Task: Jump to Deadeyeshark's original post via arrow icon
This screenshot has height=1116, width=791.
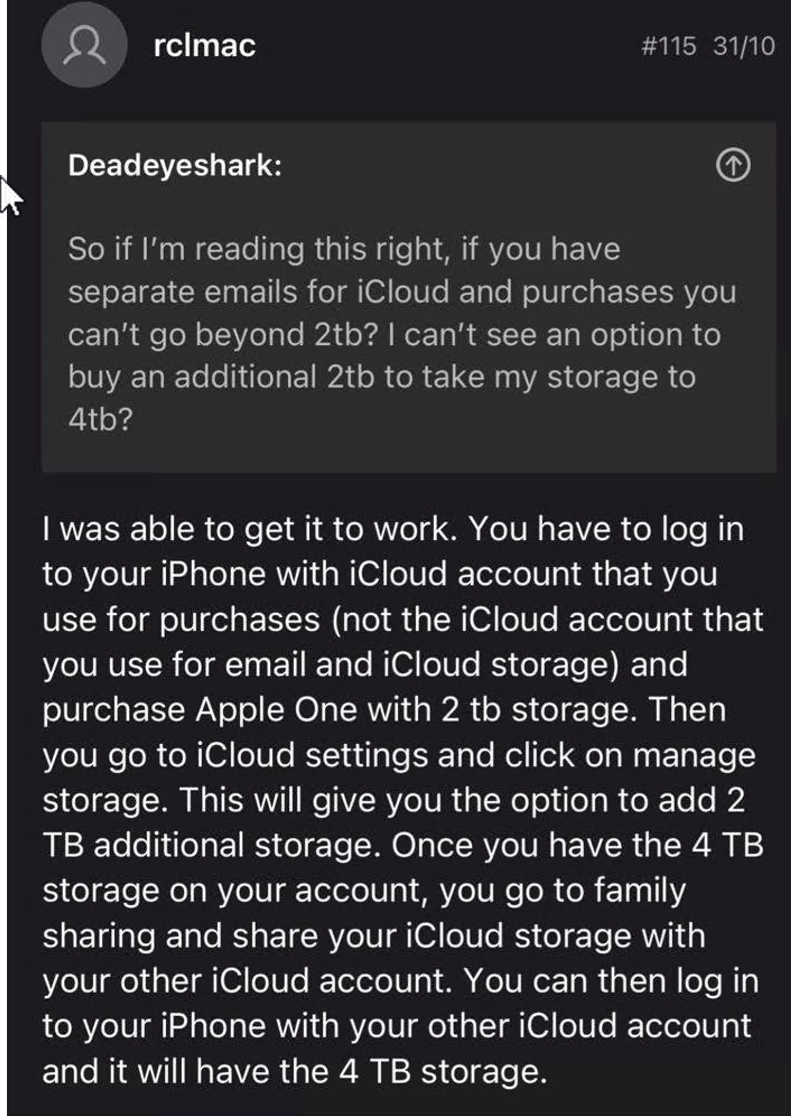Action: pyautogui.click(x=733, y=165)
